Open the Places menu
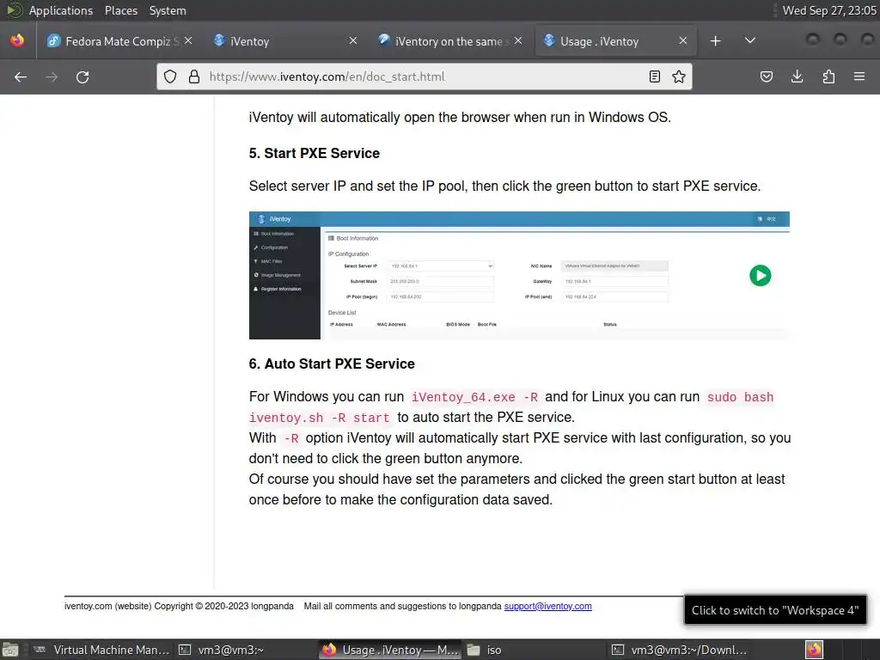Image resolution: width=880 pixels, height=660 pixels. 120,10
